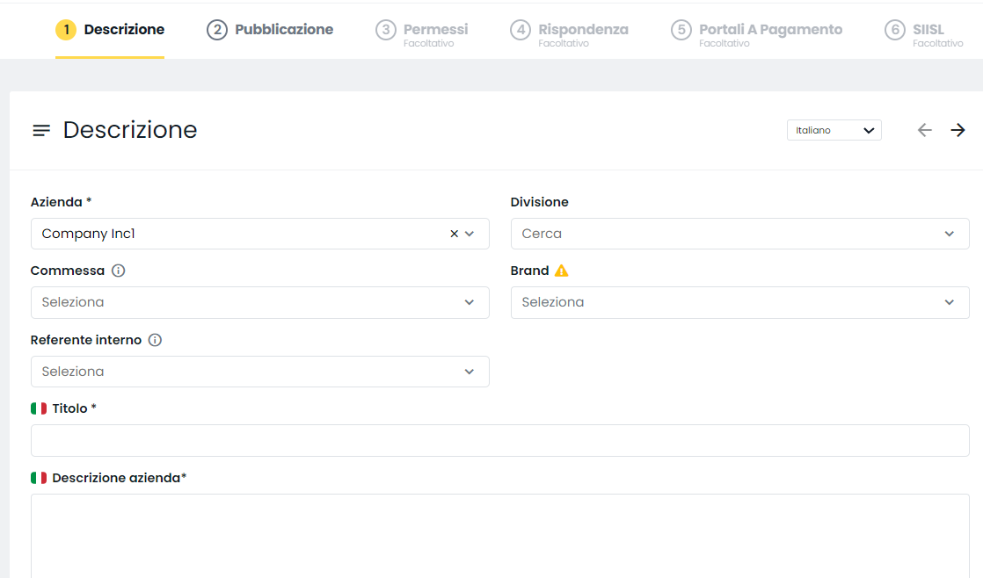This screenshot has height=578, width=983.
Task: Clear the Azienda selection with X
Action: tap(454, 234)
